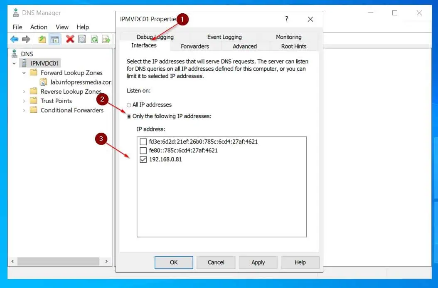Click the OK button
The image size is (438, 288).
pyautogui.click(x=174, y=262)
